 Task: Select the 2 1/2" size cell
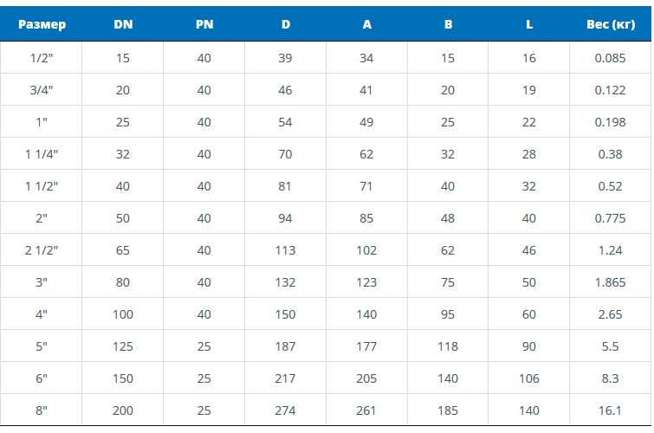pos(42,250)
